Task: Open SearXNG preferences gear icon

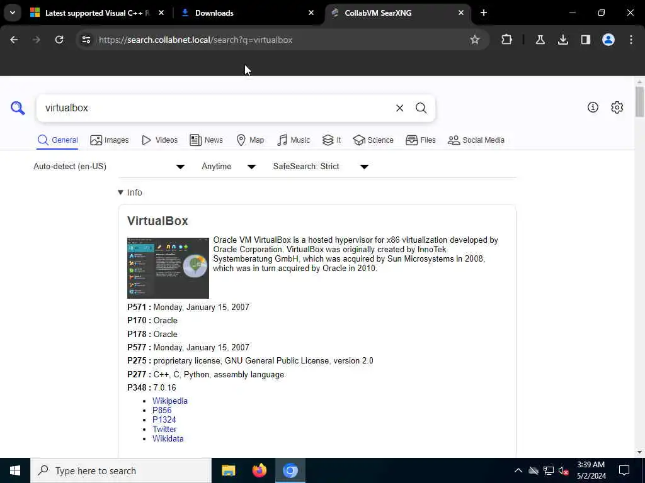Action: coord(617,107)
